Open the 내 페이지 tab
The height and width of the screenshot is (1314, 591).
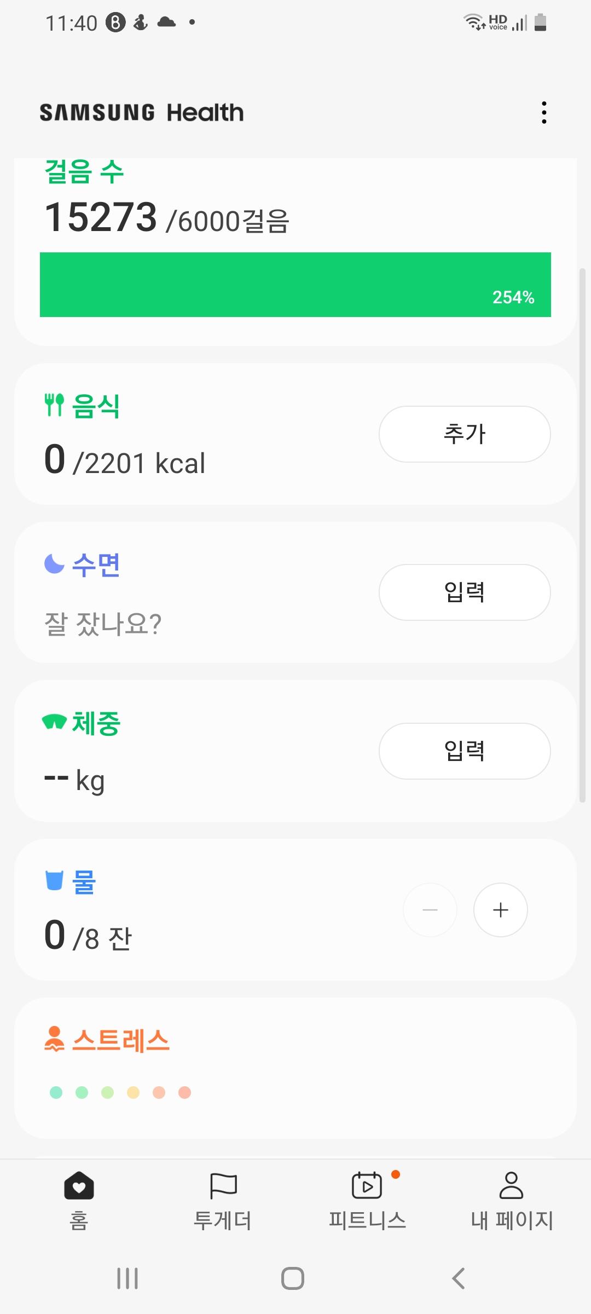pyautogui.click(x=512, y=1199)
